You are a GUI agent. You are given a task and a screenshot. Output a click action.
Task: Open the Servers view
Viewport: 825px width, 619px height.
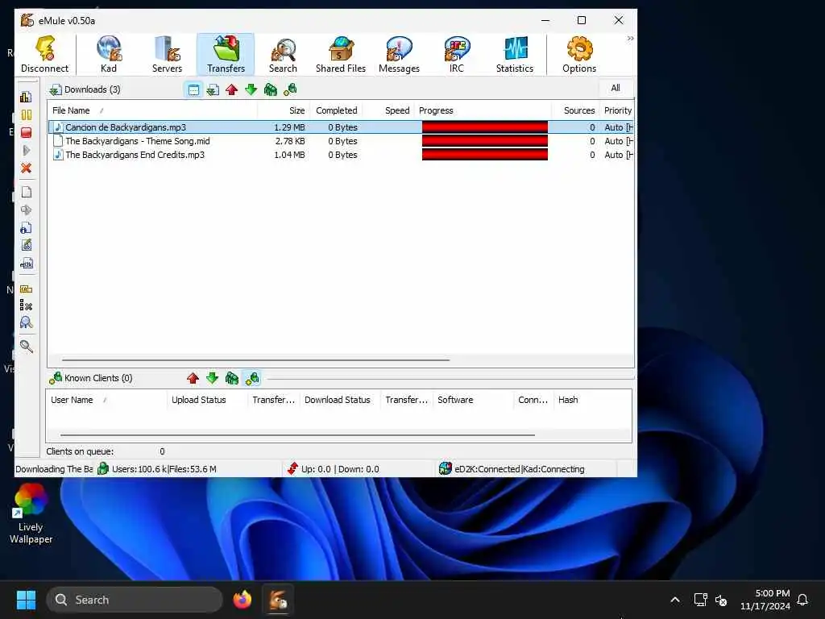[x=167, y=54]
